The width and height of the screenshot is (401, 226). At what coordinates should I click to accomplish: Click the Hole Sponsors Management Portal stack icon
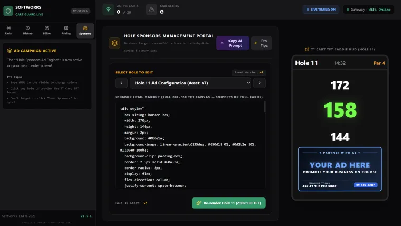[x=114, y=43]
